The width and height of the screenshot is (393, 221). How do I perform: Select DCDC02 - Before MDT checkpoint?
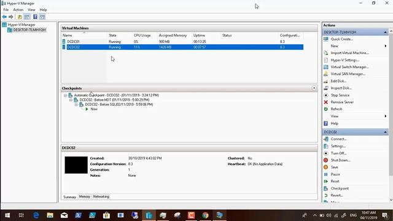[114, 99]
